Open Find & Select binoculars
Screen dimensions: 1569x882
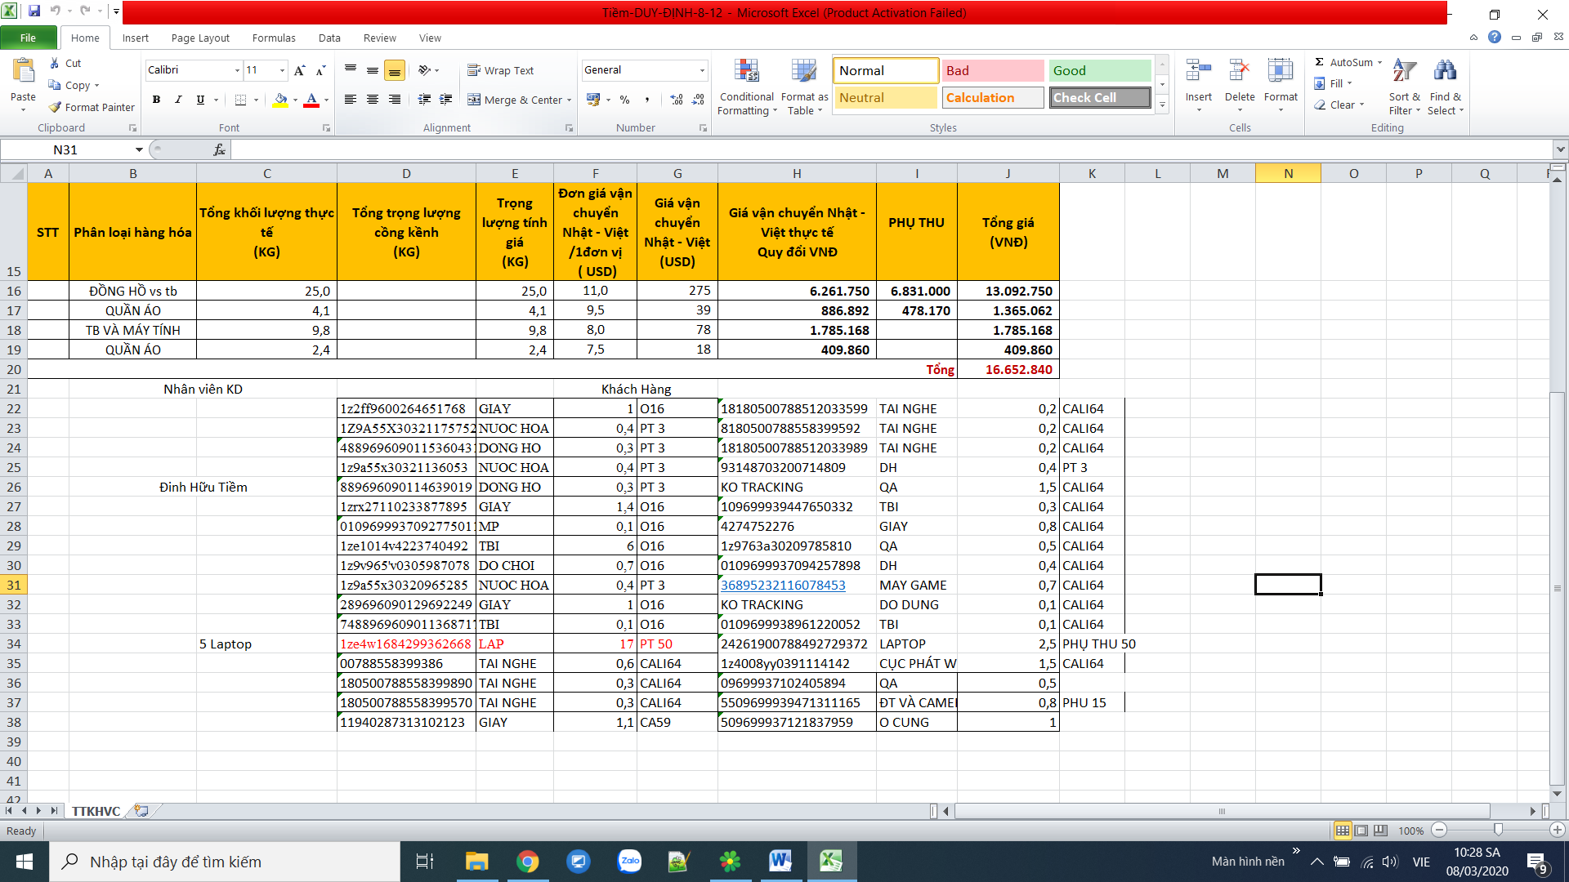click(1445, 87)
